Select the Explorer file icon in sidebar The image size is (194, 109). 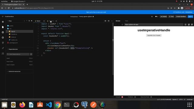[3, 27]
